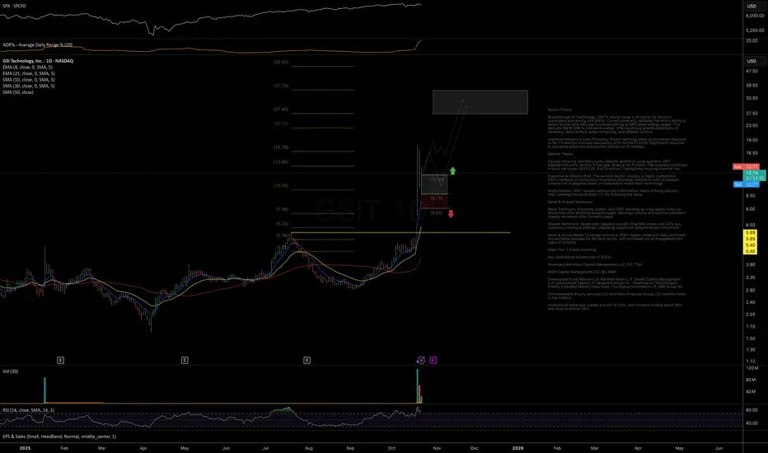This screenshot has height=453, width=768.
Task: Click the green last price 12.74 countdown label
Action: click(754, 175)
